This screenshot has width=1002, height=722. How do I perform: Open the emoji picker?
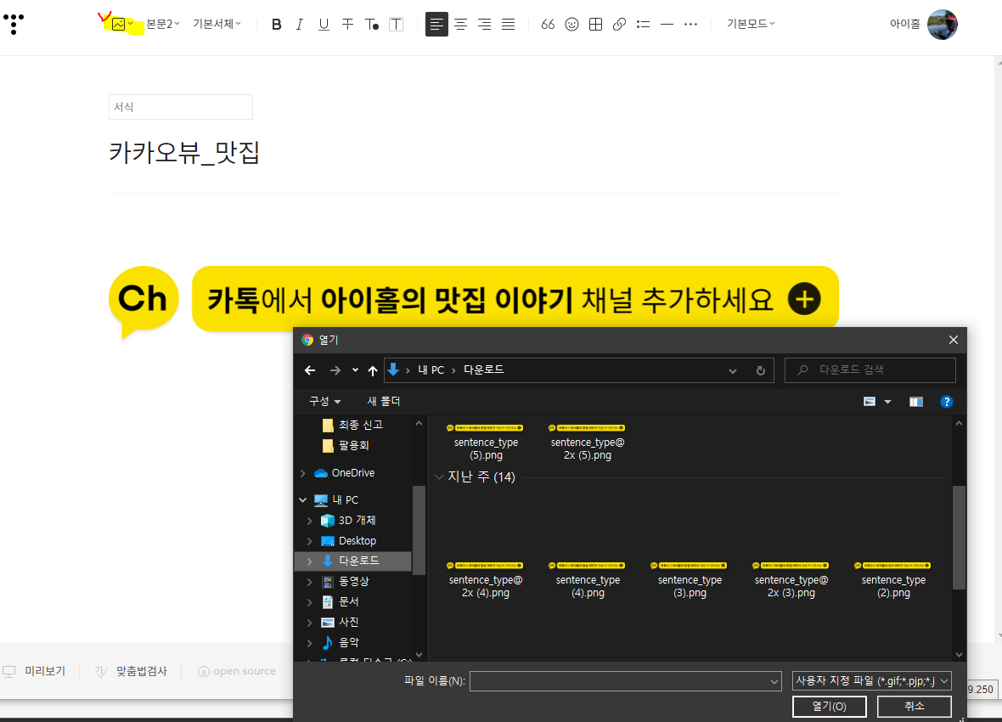[572, 25]
